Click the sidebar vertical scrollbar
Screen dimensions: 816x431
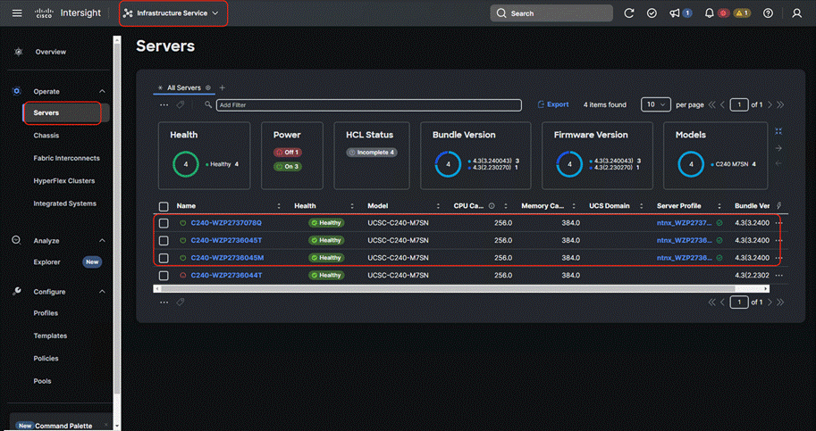coord(116,218)
